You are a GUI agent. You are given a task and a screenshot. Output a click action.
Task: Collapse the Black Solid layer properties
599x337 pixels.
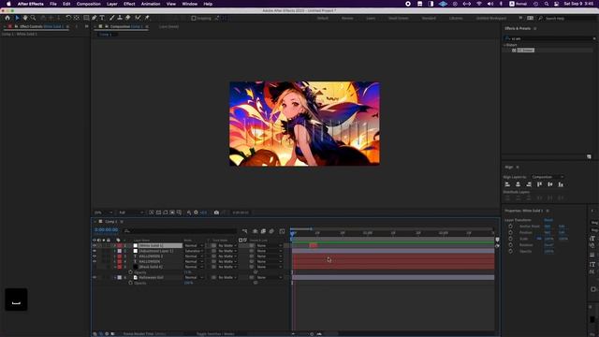pyautogui.click(x=115, y=267)
